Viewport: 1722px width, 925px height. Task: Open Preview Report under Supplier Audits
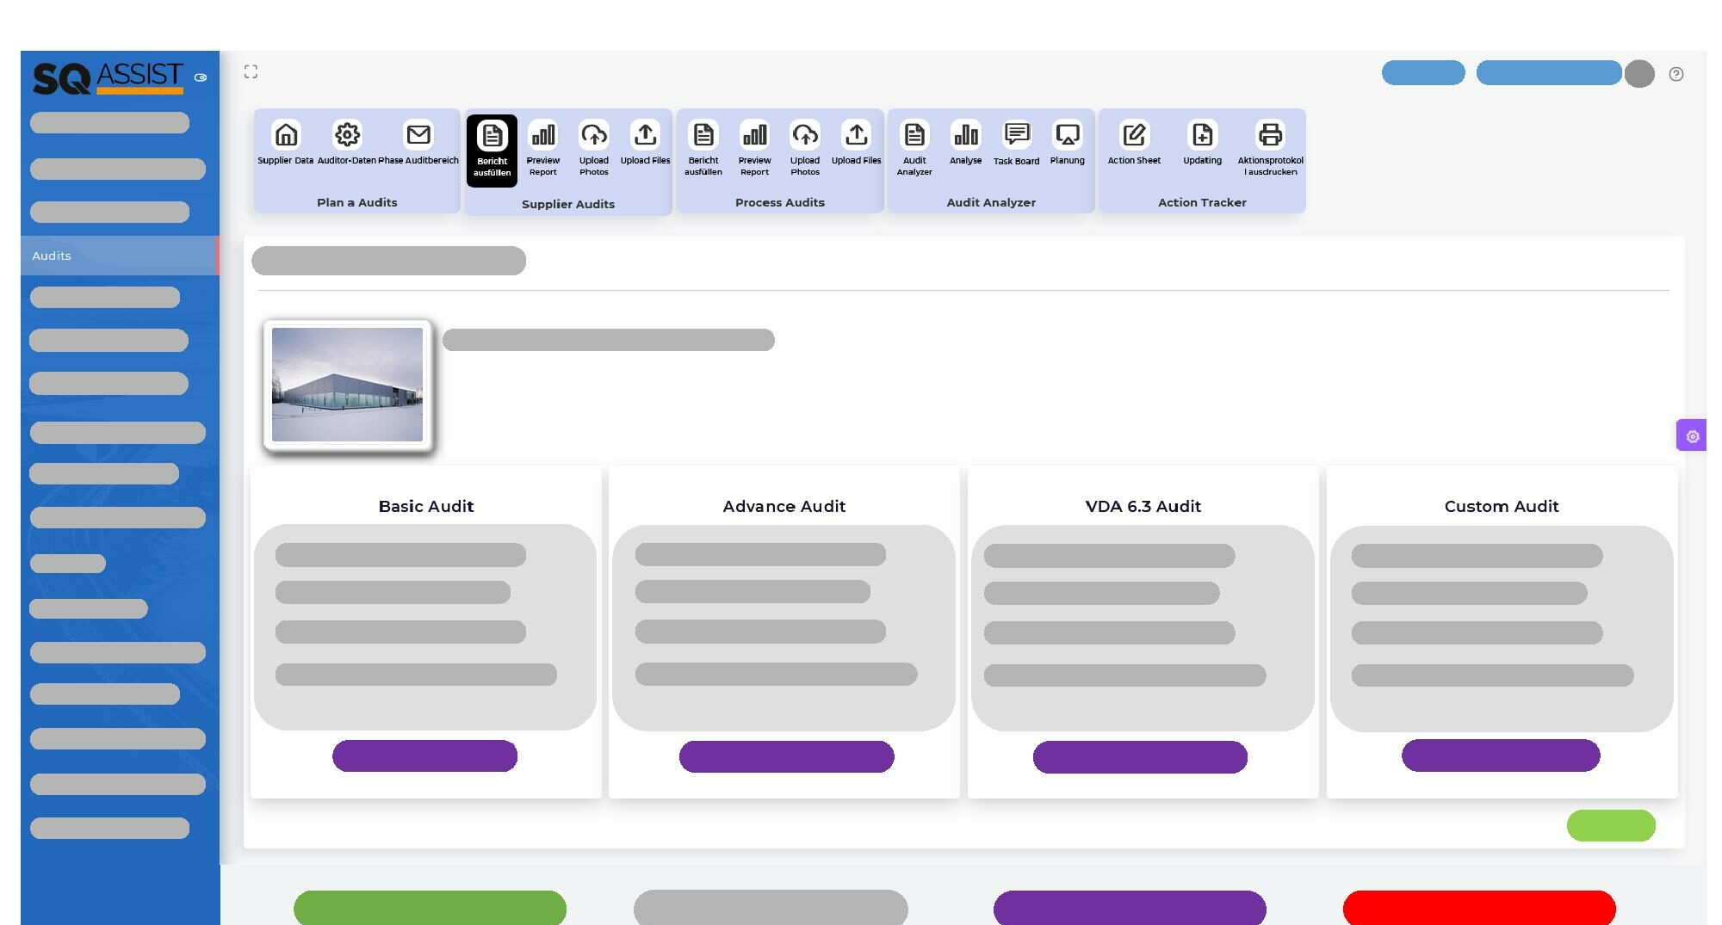pos(542,149)
